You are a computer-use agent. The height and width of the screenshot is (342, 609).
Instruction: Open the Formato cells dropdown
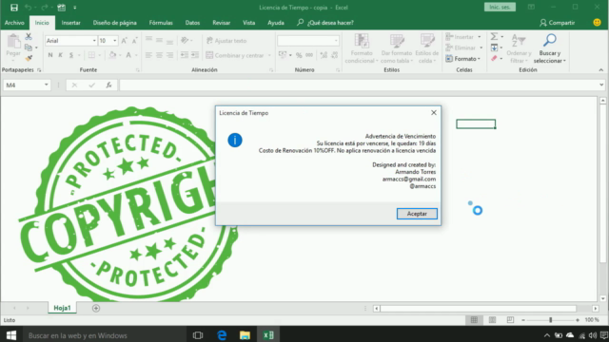pos(463,59)
